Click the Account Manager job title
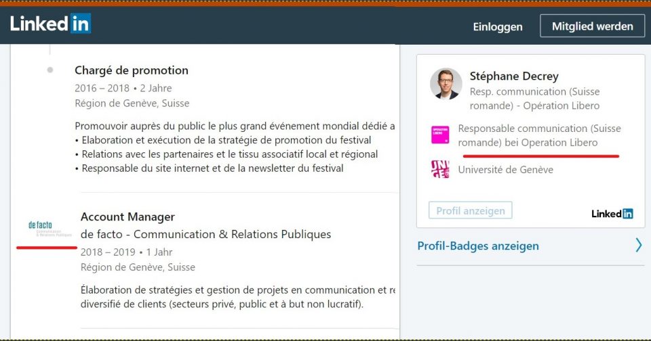Screen dimensions: 651x341 (x=127, y=217)
